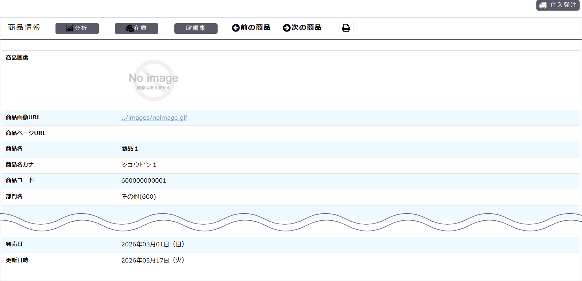Viewport: 582px width, 281px height.
Task: Click the 商品コード label
Action: 20,180
